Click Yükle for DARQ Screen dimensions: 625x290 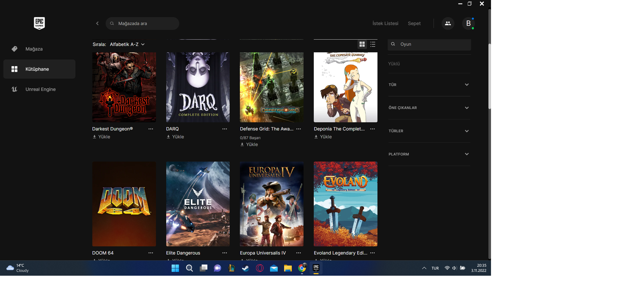(x=175, y=137)
